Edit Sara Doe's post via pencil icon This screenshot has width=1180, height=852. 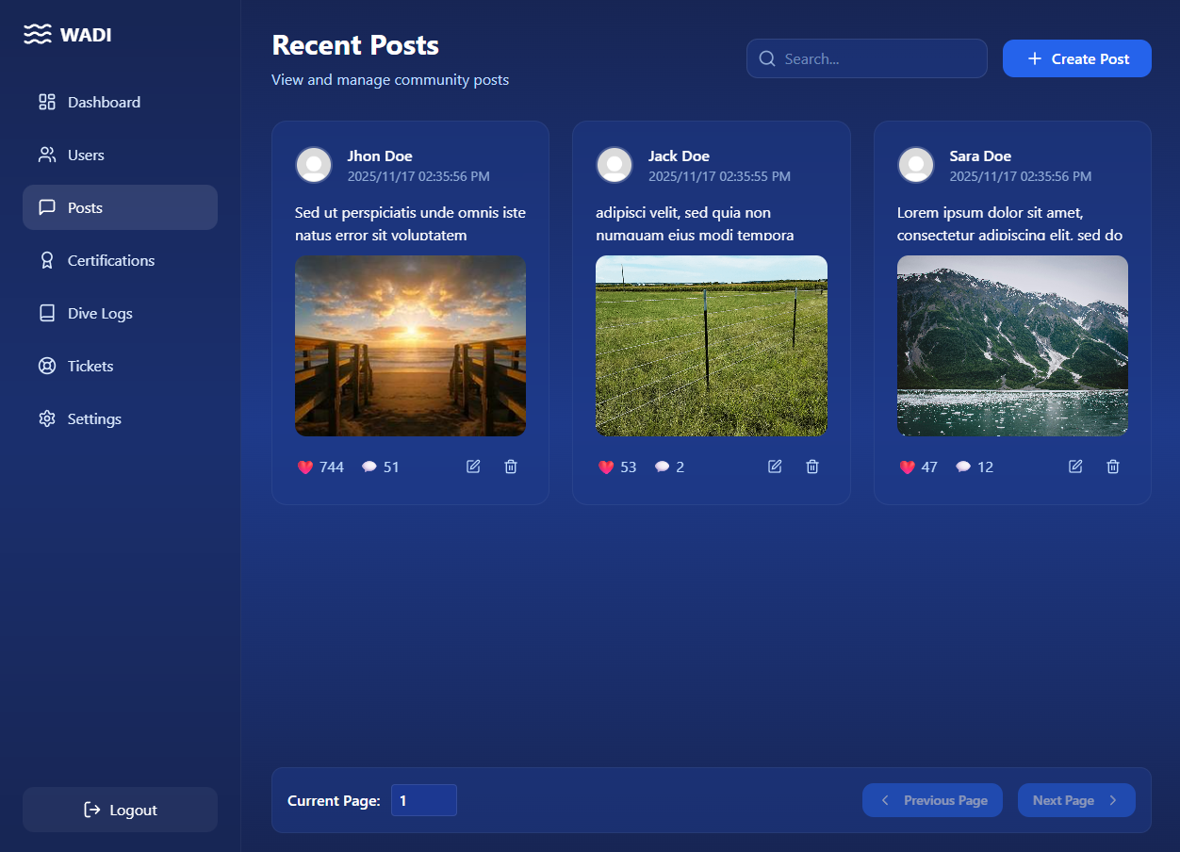click(x=1075, y=467)
